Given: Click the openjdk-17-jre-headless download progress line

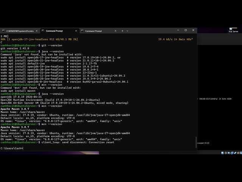Looking at the screenshot, I should point(39,39).
